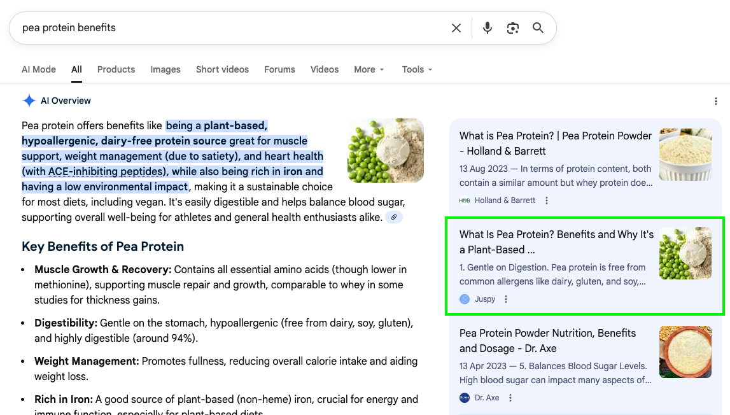The image size is (730, 415).
Task: Expand the More search filters dropdown
Action: (369, 69)
